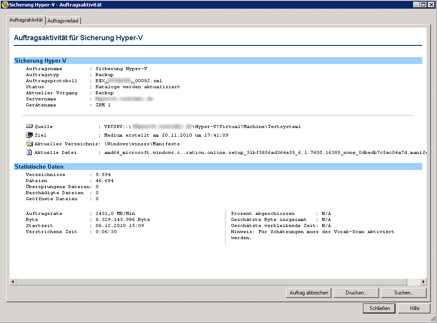
Task: Click the 'Geschätzte Byte insgesamt' N/A value
Action: [326, 220]
